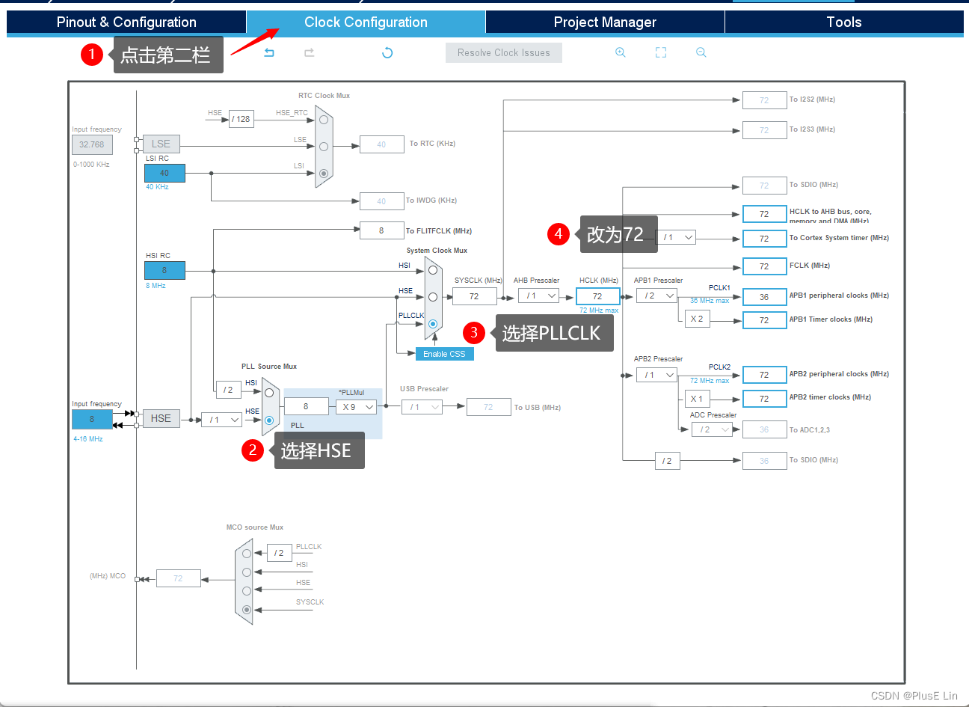Image resolution: width=969 pixels, height=707 pixels.
Task: Click the APB2 peripheral clocks value box
Action: (764, 375)
